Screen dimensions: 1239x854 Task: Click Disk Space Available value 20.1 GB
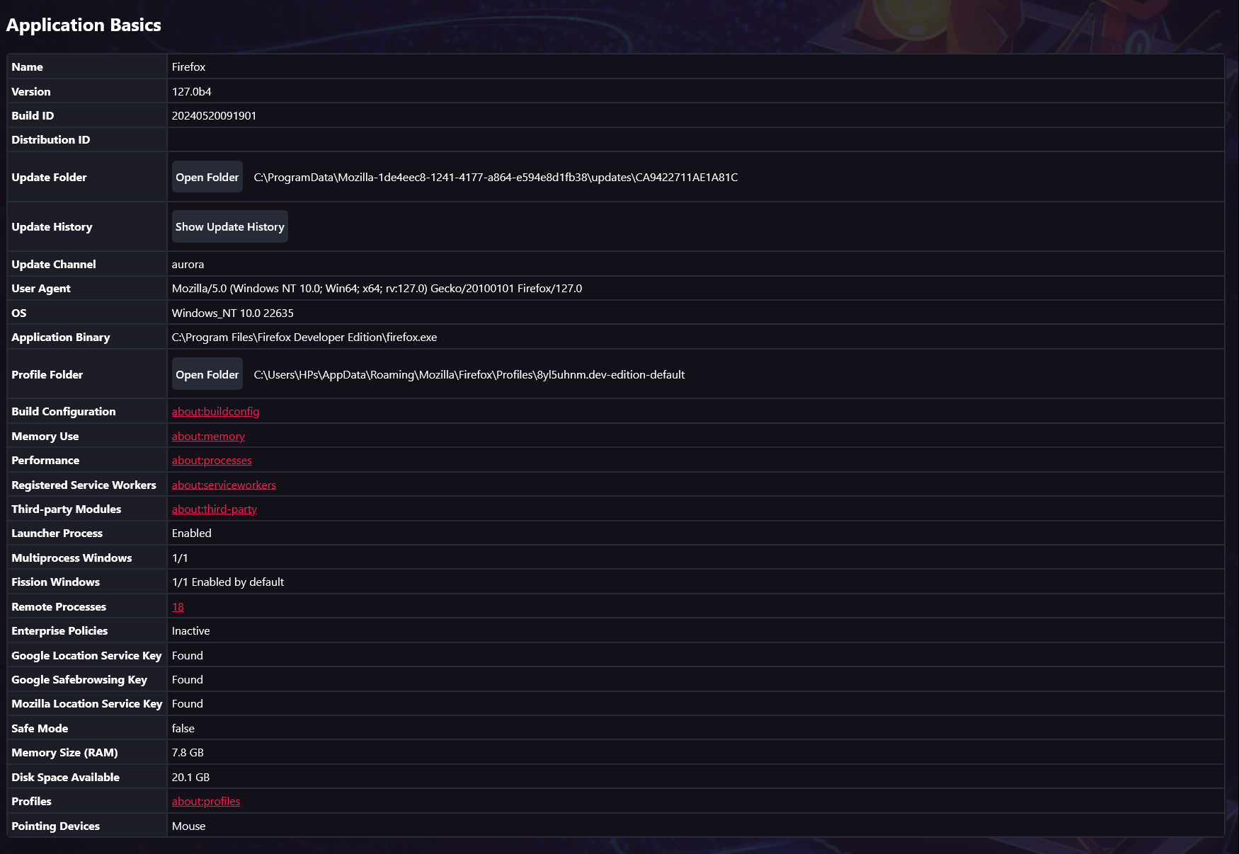click(x=190, y=778)
